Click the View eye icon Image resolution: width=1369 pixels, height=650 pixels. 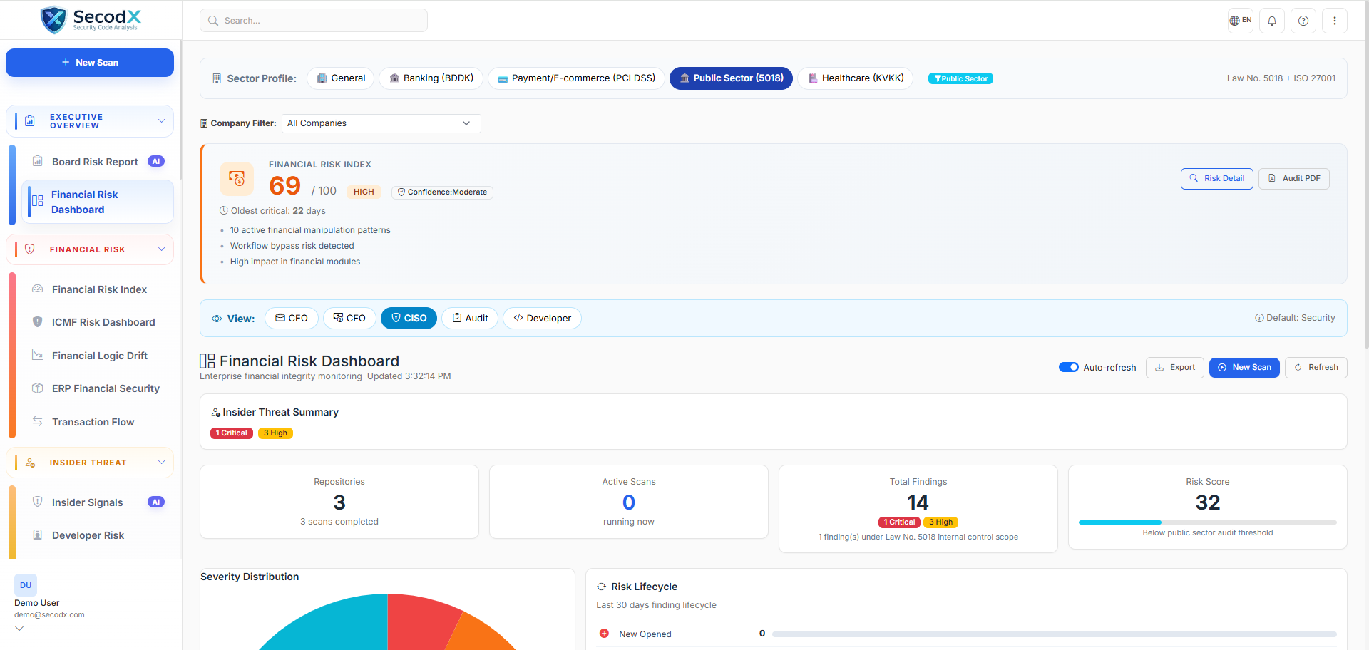coord(217,319)
